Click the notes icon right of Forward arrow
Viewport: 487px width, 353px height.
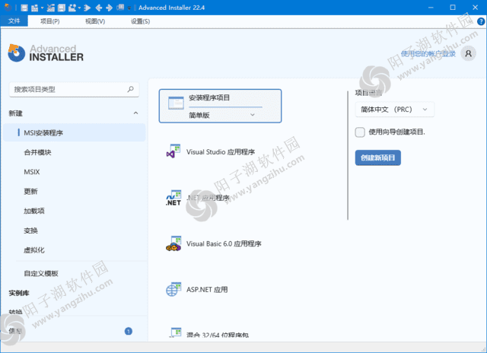120,8
